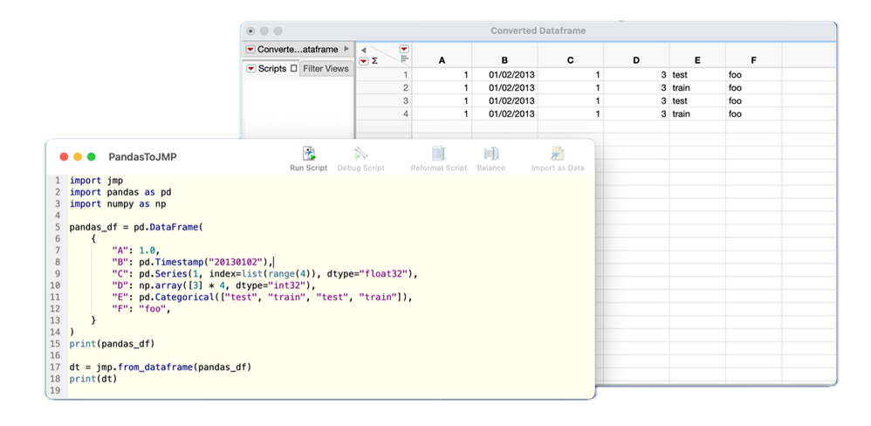Click the 'test' cell in row 1
Viewport: 871px width, 426px height.
[x=697, y=74]
